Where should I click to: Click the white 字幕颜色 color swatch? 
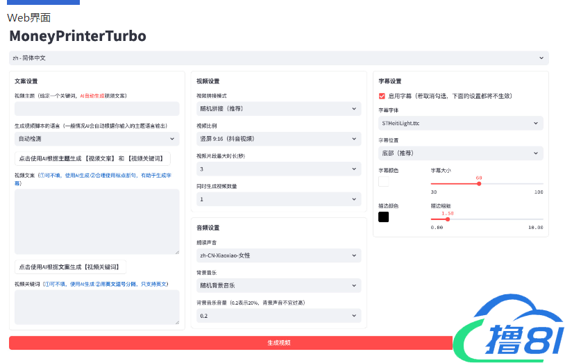click(x=384, y=182)
